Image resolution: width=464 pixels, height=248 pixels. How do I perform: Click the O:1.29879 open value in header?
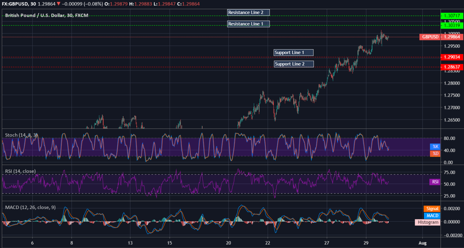pyautogui.click(x=116, y=4)
